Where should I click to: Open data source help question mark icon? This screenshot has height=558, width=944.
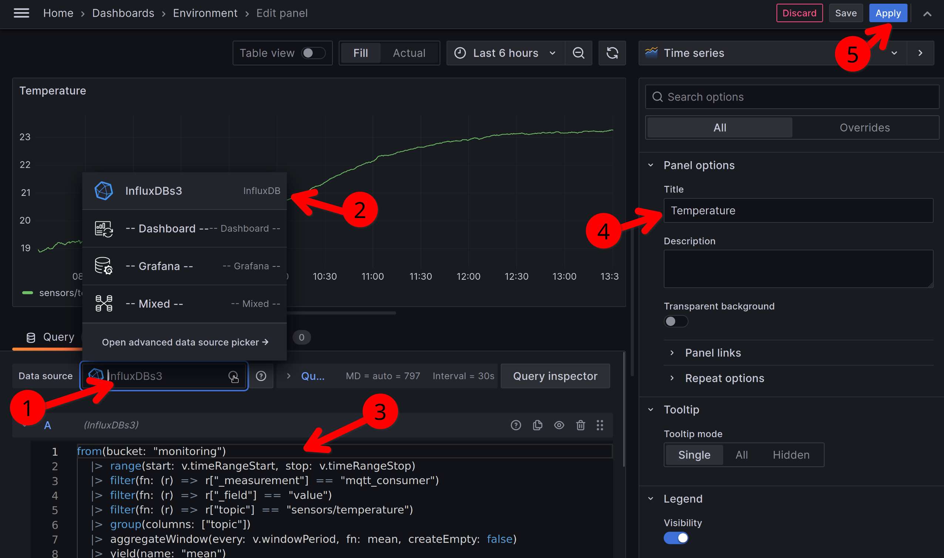[x=261, y=376]
